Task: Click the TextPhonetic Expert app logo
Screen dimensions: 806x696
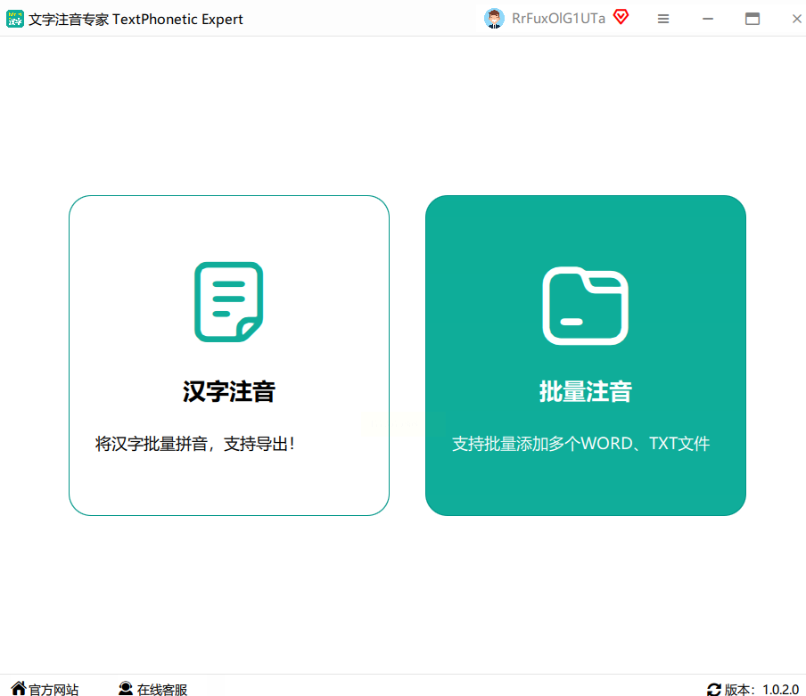Action: coord(15,19)
